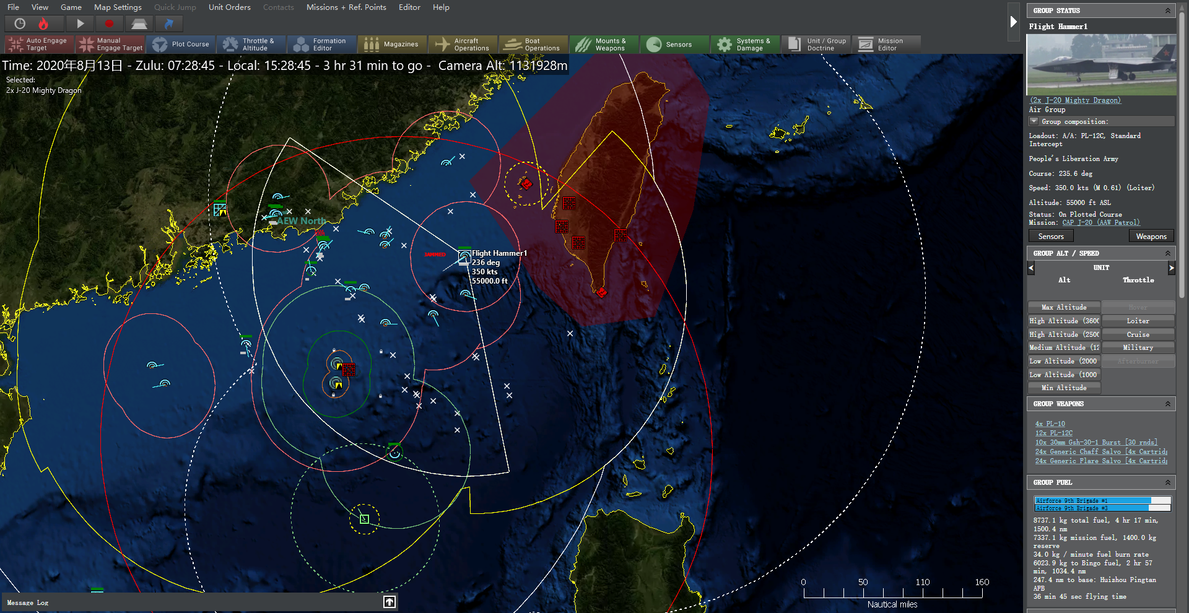This screenshot has height=613, width=1189.
Task: Open the 4x PL-10 weapon link
Action: [x=1050, y=424]
